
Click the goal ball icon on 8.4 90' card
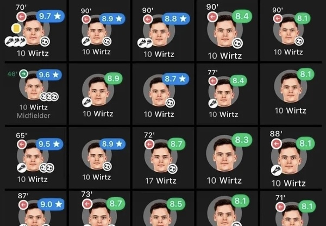point(237,43)
